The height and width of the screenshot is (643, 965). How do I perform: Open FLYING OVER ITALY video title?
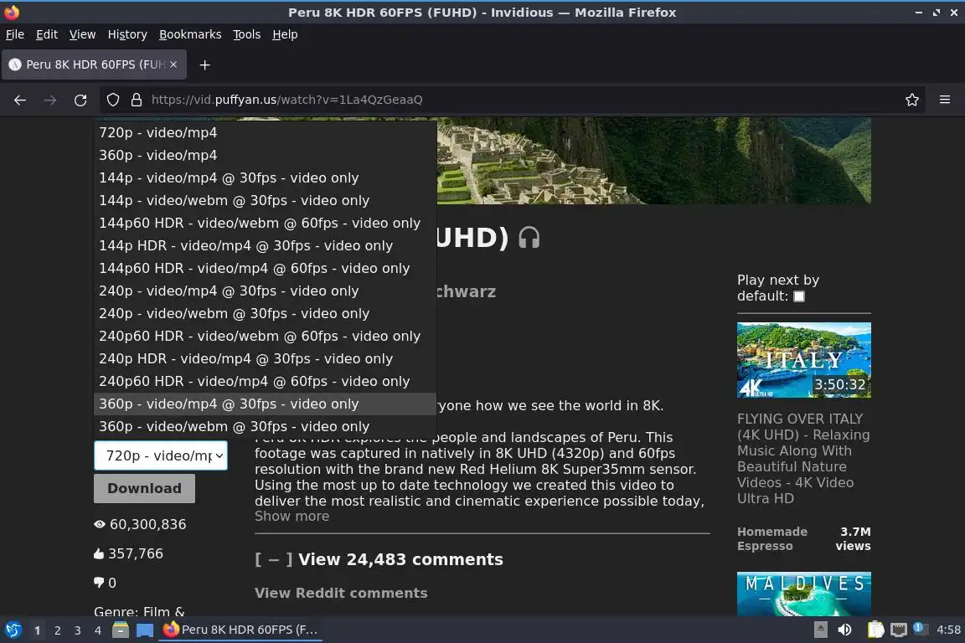(x=804, y=459)
